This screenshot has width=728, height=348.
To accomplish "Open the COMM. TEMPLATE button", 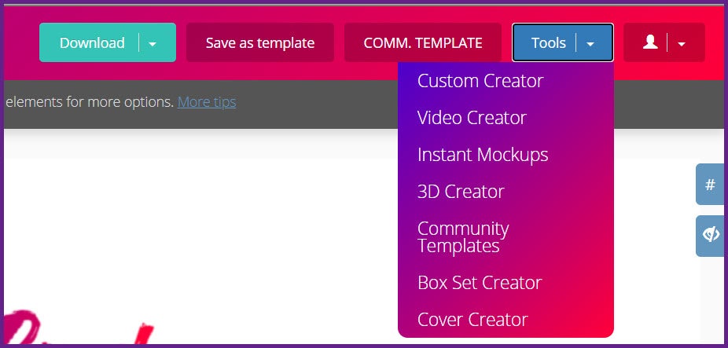I will click(423, 42).
